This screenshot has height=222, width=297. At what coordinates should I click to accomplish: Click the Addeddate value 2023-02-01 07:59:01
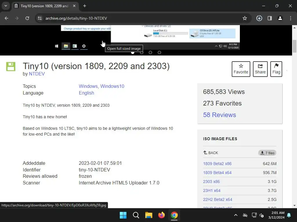(100, 163)
